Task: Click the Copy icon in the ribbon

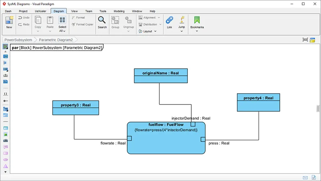Action: click(x=38, y=20)
